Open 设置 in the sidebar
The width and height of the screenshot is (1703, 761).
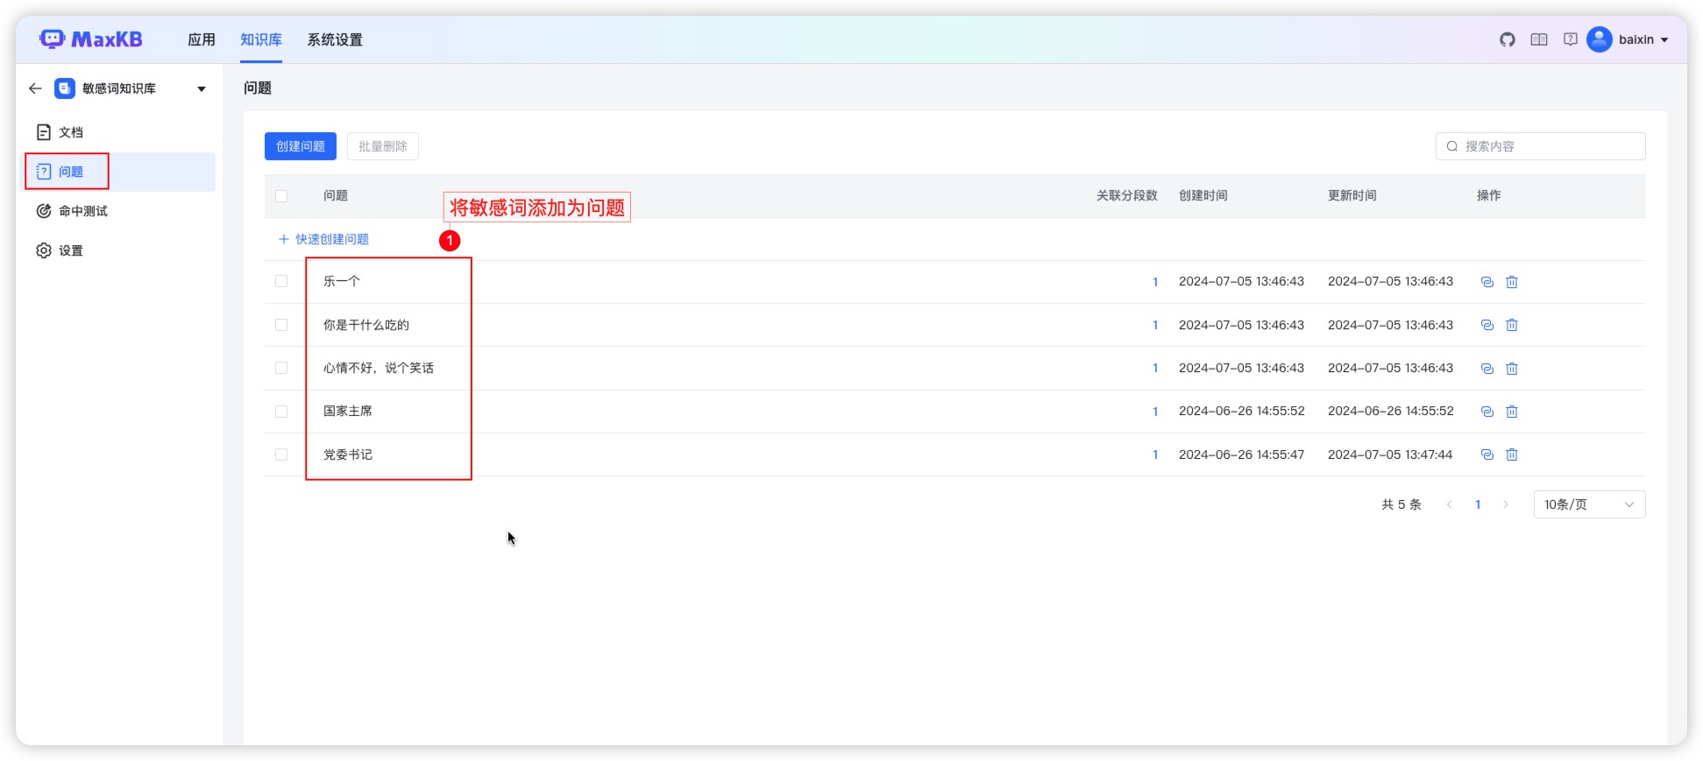118,250
